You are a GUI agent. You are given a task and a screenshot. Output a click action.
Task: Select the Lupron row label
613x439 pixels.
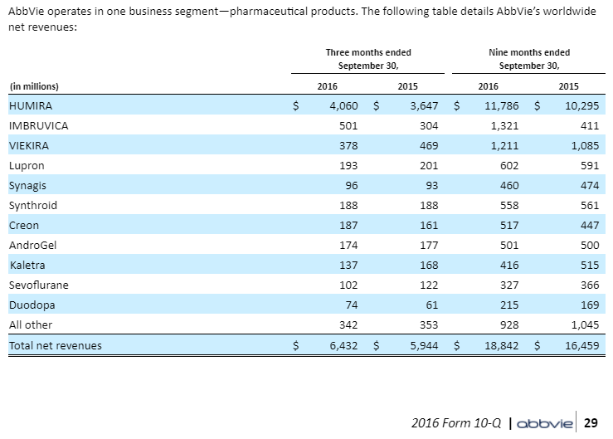[27, 165]
